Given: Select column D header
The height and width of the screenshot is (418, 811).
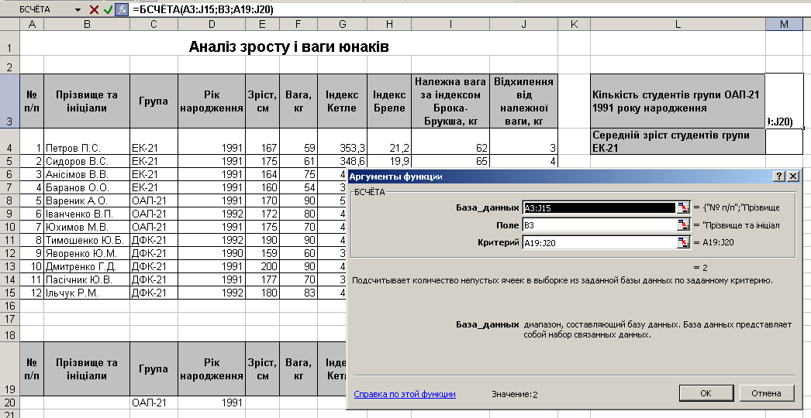Looking at the screenshot, I should (x=212, y=24).
